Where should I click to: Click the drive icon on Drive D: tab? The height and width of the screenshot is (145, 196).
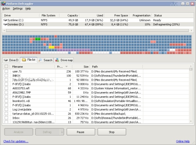6,60
